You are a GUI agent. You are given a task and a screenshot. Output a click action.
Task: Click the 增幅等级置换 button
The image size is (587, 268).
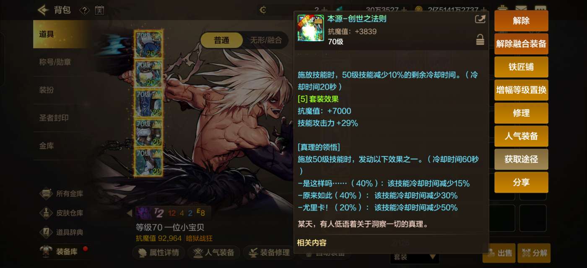521,90
